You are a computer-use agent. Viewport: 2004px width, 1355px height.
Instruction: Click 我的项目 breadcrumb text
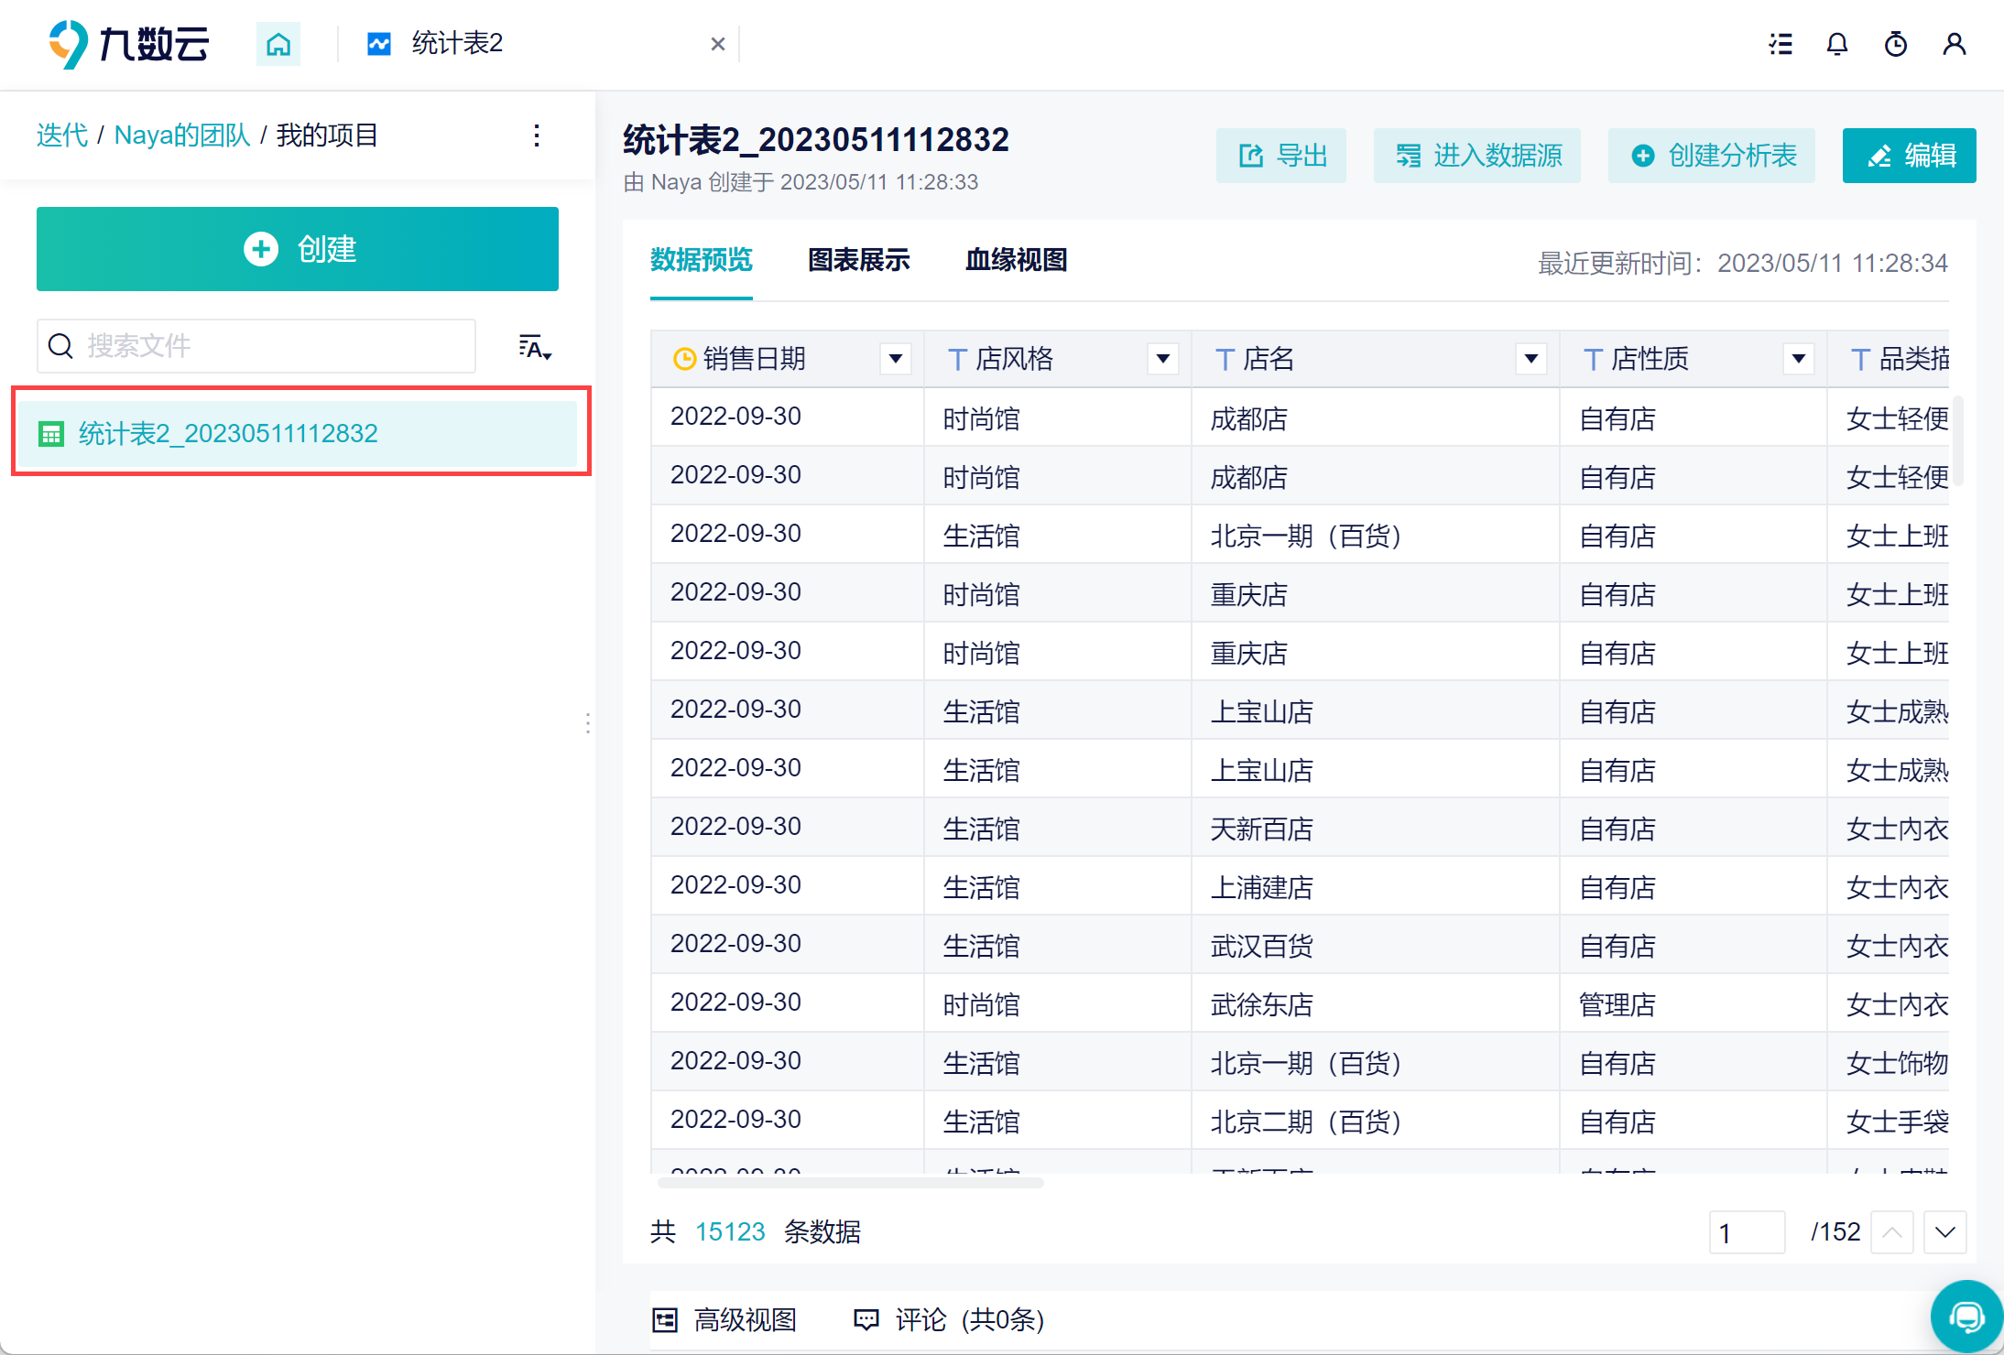click(328, 135)
